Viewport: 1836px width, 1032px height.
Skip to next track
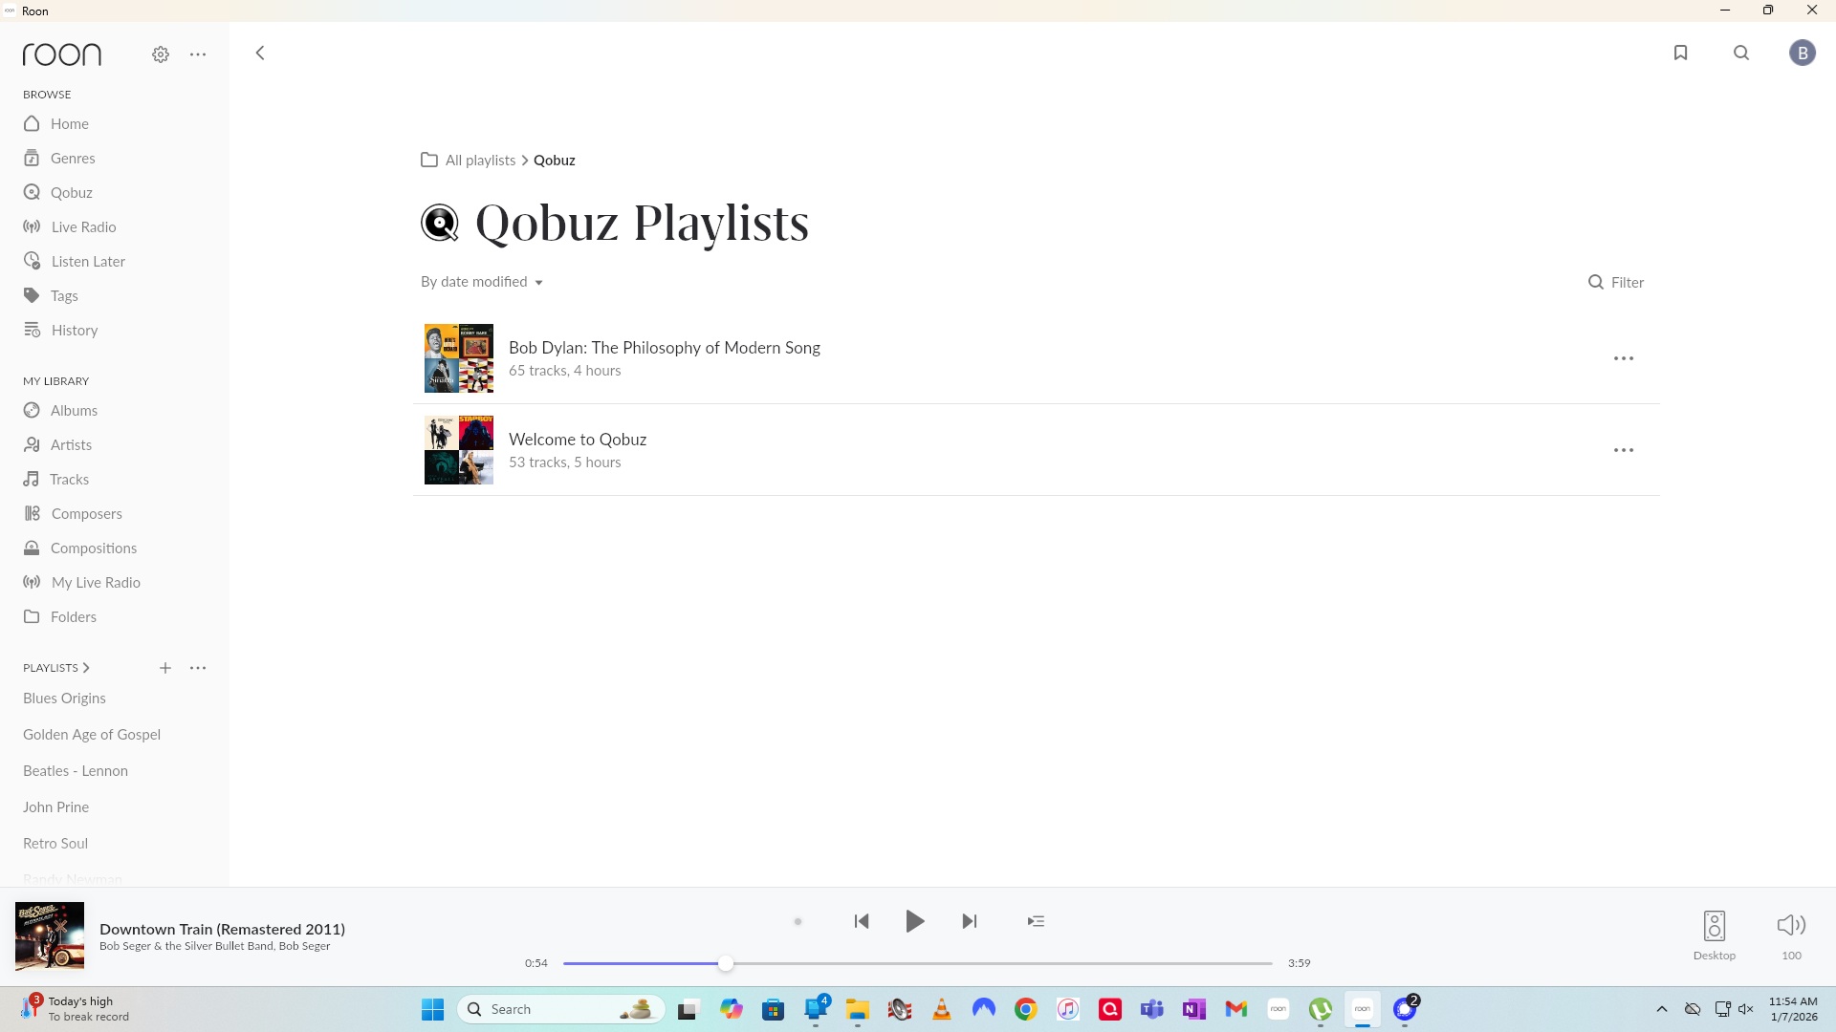pos(970,921)
